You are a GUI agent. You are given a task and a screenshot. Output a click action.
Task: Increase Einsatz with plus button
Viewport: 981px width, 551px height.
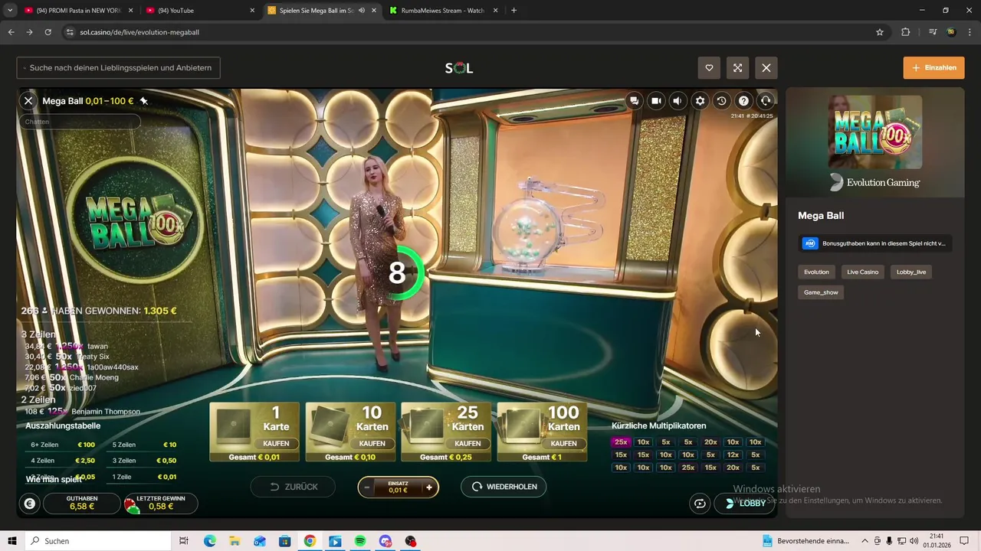click(x=429, y=487)
